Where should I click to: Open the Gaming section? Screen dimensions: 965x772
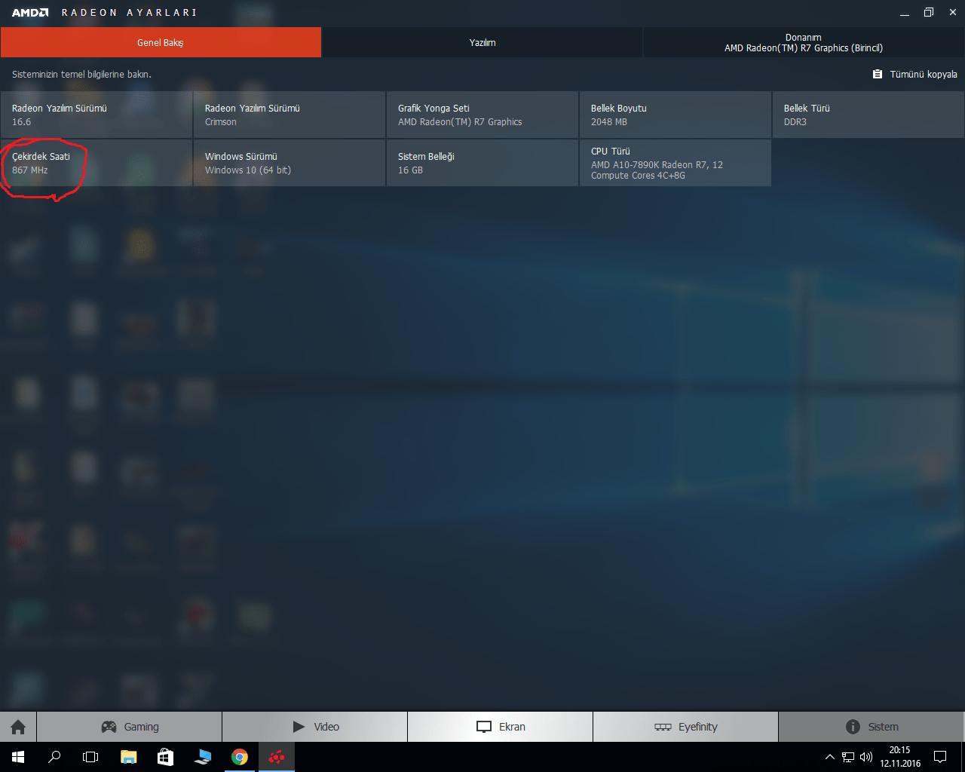(130, 727)
